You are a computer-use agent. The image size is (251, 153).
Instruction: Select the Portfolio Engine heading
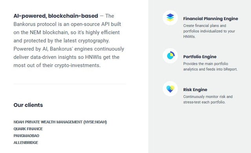[200, 56]
